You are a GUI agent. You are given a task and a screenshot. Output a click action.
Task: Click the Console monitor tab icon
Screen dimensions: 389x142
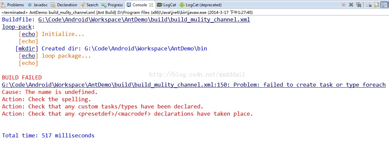129,5
